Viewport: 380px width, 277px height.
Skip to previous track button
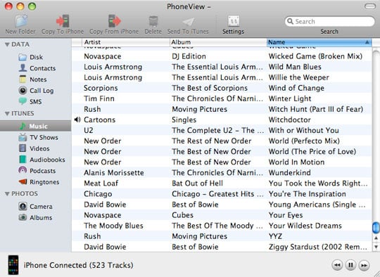[x=337, y=265]
